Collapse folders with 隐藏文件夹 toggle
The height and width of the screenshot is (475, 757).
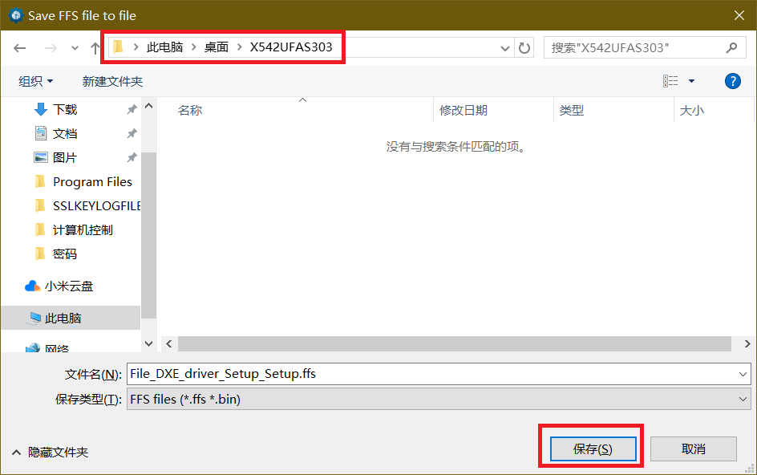click(x=50, y=453)
